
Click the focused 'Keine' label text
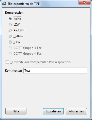[17, 19]
